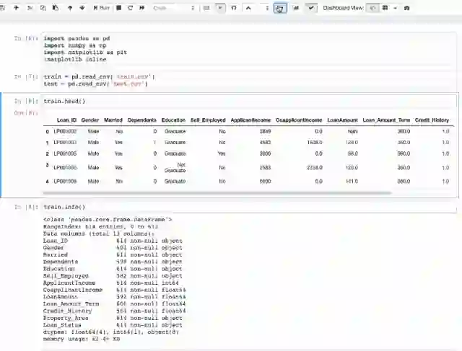This screenshot has width=462, height=351.
Task: Click the Self_Employed column header
Action: (208, 120)
